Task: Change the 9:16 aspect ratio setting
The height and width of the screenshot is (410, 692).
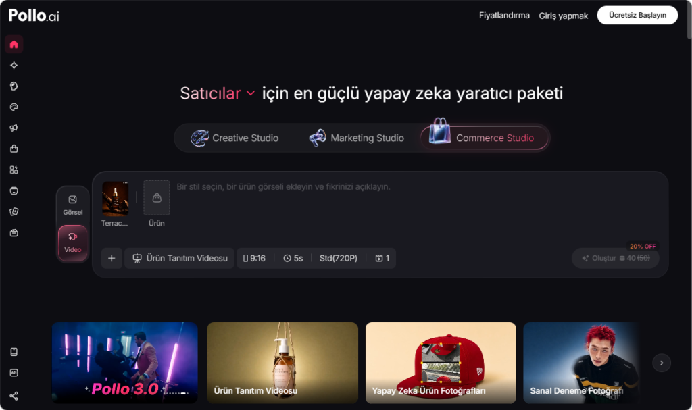Action: click(254, 258)
